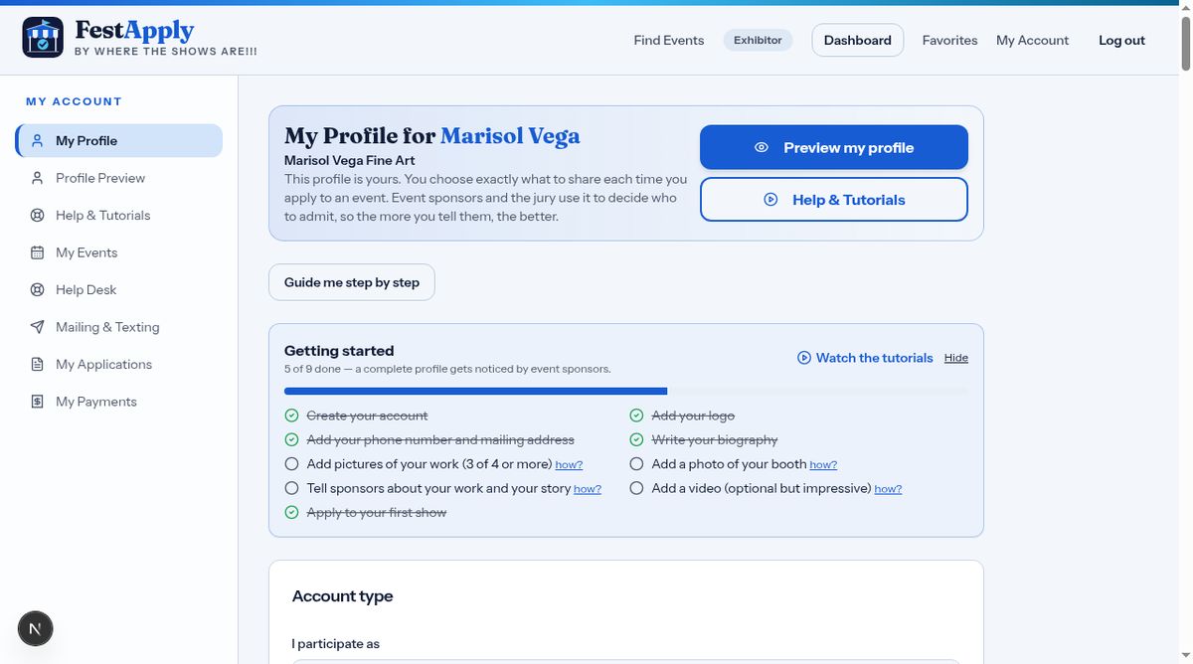Click the My Profile person icon in sidebar
Viewport: 1193px width, 664px height.
tap(37, 140)
